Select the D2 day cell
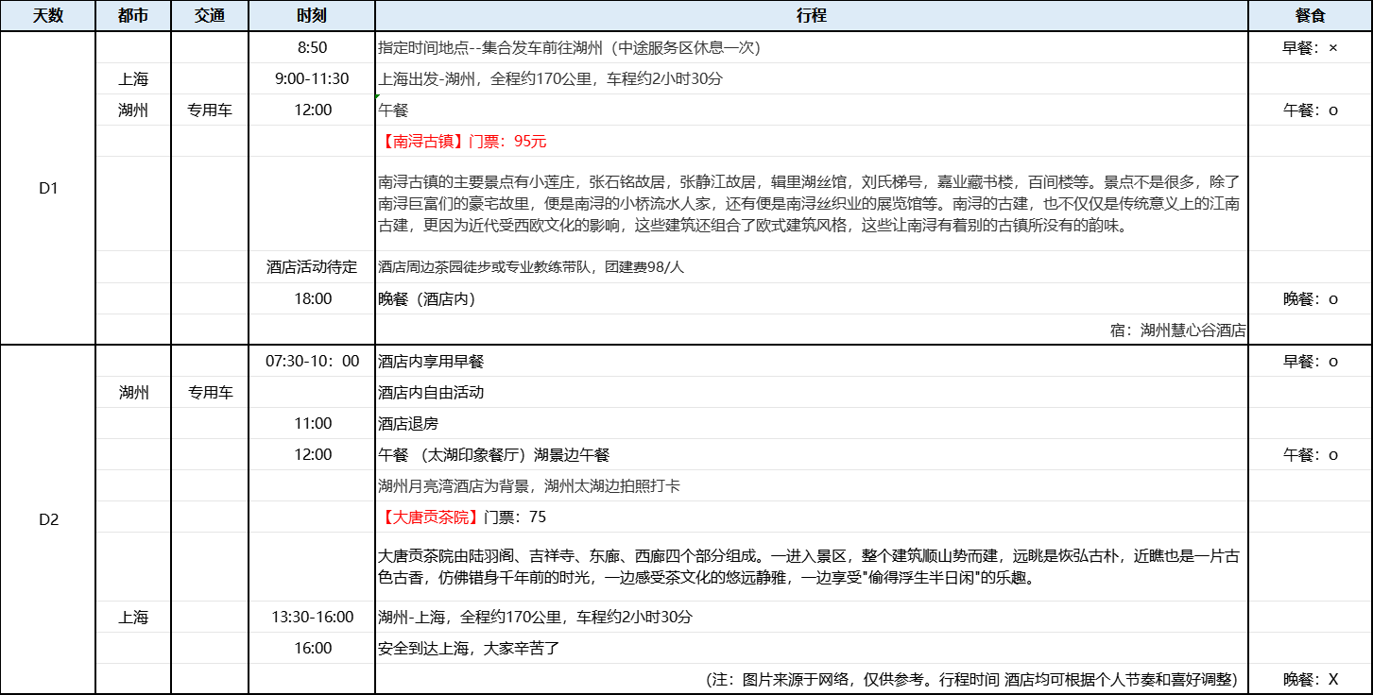 [x=48, y=519]
